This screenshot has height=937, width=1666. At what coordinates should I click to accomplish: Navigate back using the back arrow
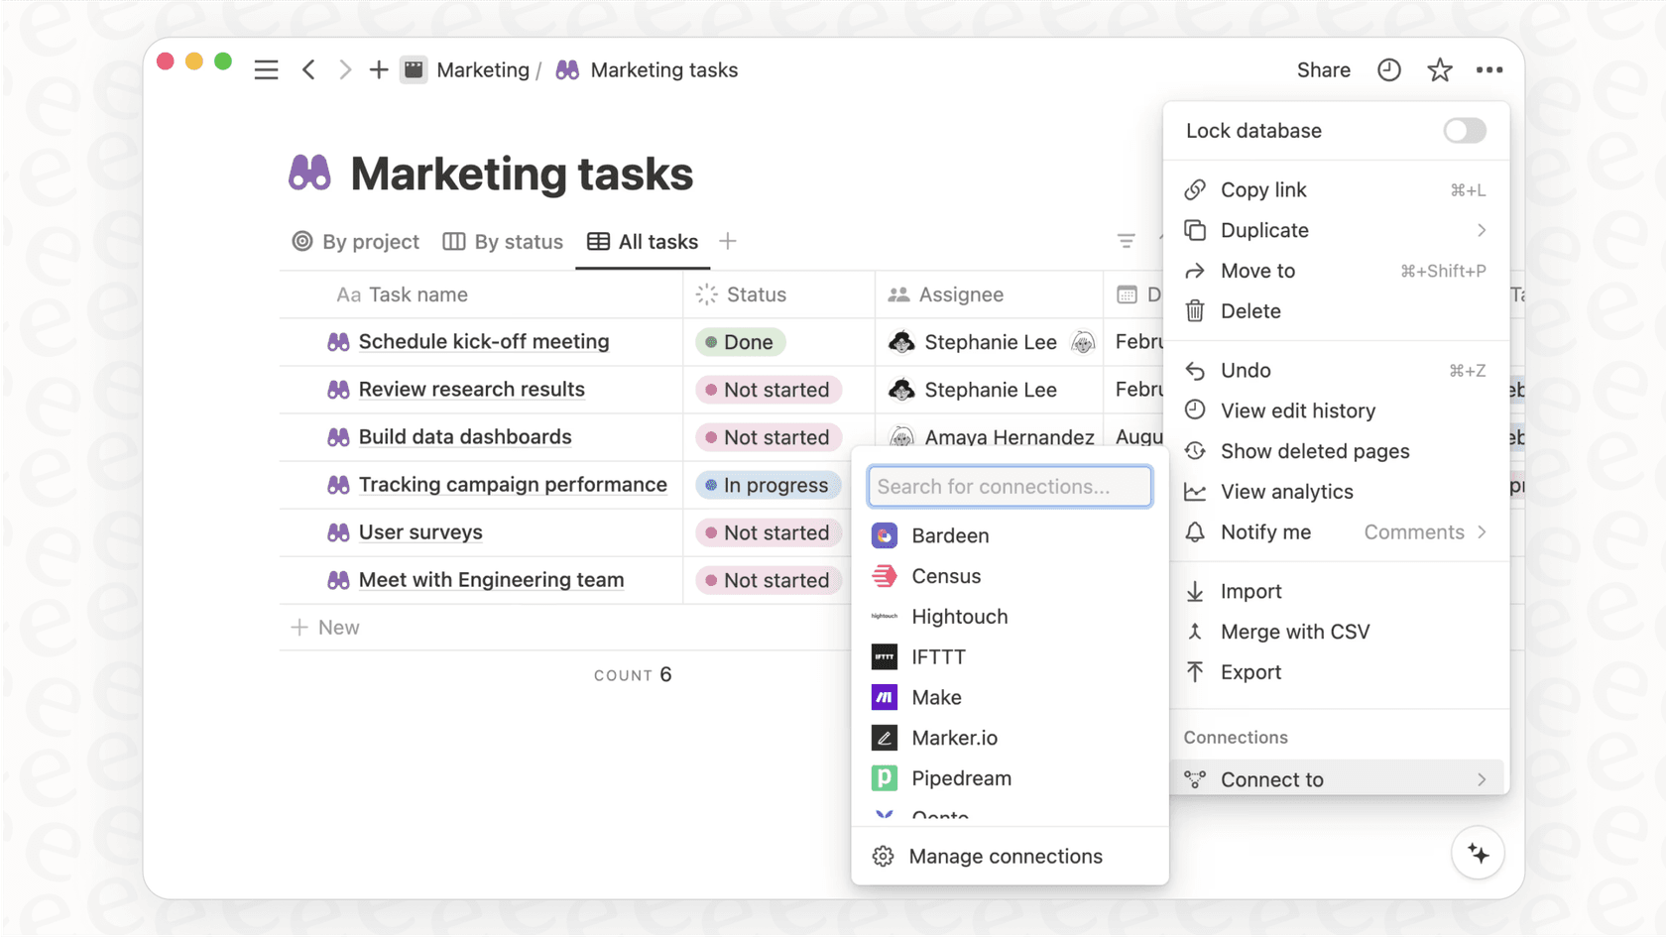coord(309,69)
